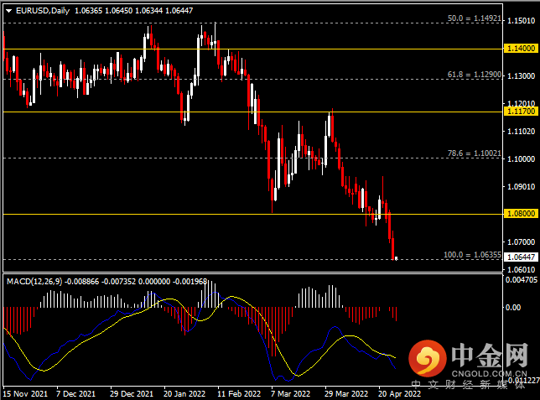Select the 29 Mar 2022 date label

pyautogui.click(x=346, y=393)
